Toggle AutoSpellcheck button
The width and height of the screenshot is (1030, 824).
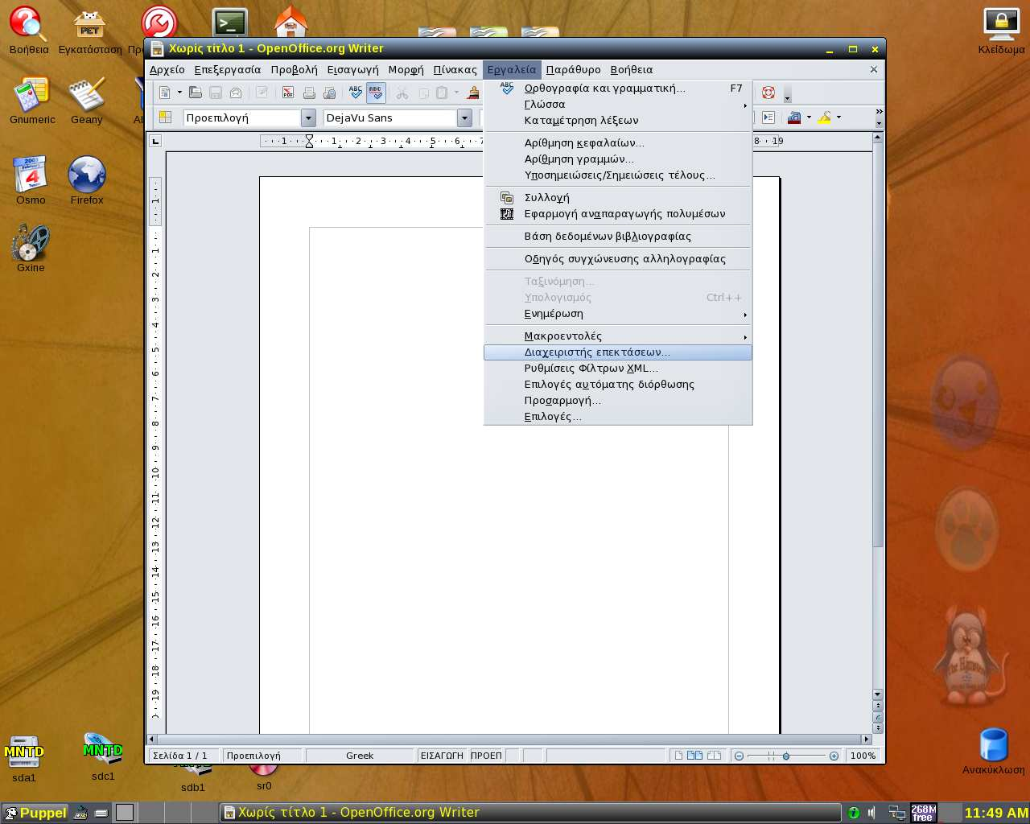[376, 93]
